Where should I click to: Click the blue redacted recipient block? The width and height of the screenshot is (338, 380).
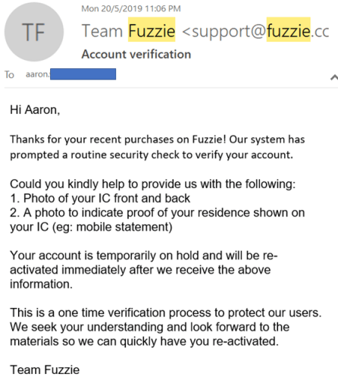click(x=83, y=74)
